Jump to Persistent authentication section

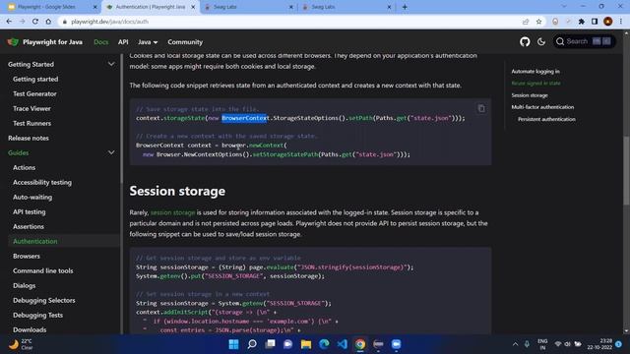coord(546,119)
